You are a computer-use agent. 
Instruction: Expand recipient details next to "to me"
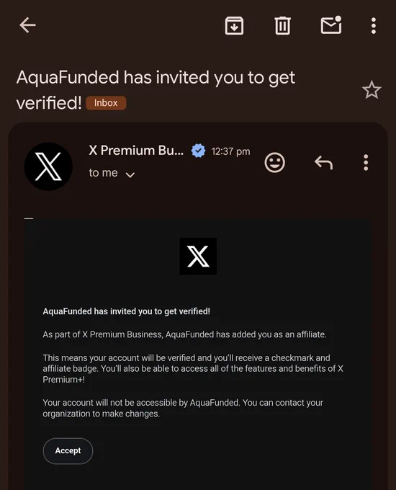(x=130, y=174)
